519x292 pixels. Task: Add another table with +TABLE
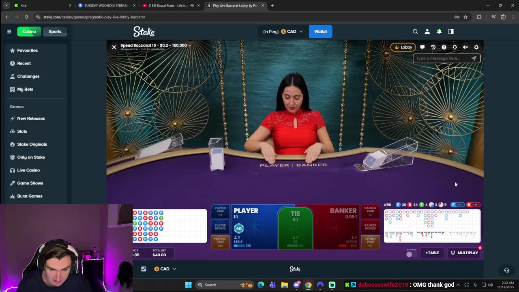click(x=432, y=253)
